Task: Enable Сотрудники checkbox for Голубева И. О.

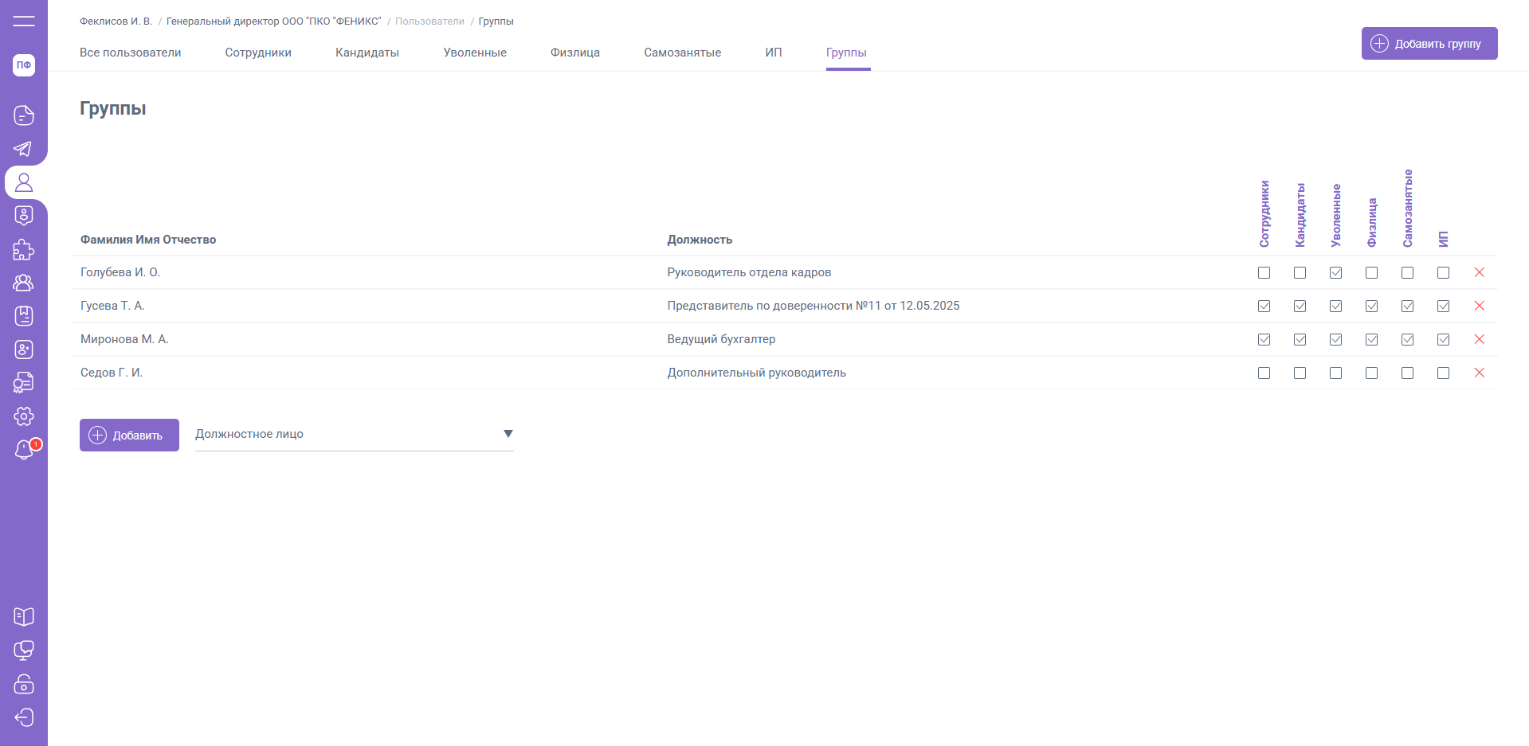Action: 1264,272
